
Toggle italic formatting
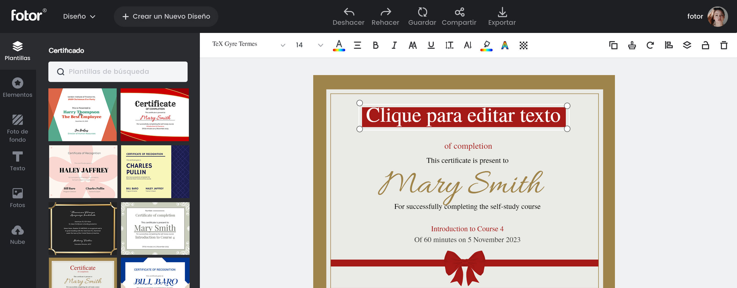click(x=394, y=45)
